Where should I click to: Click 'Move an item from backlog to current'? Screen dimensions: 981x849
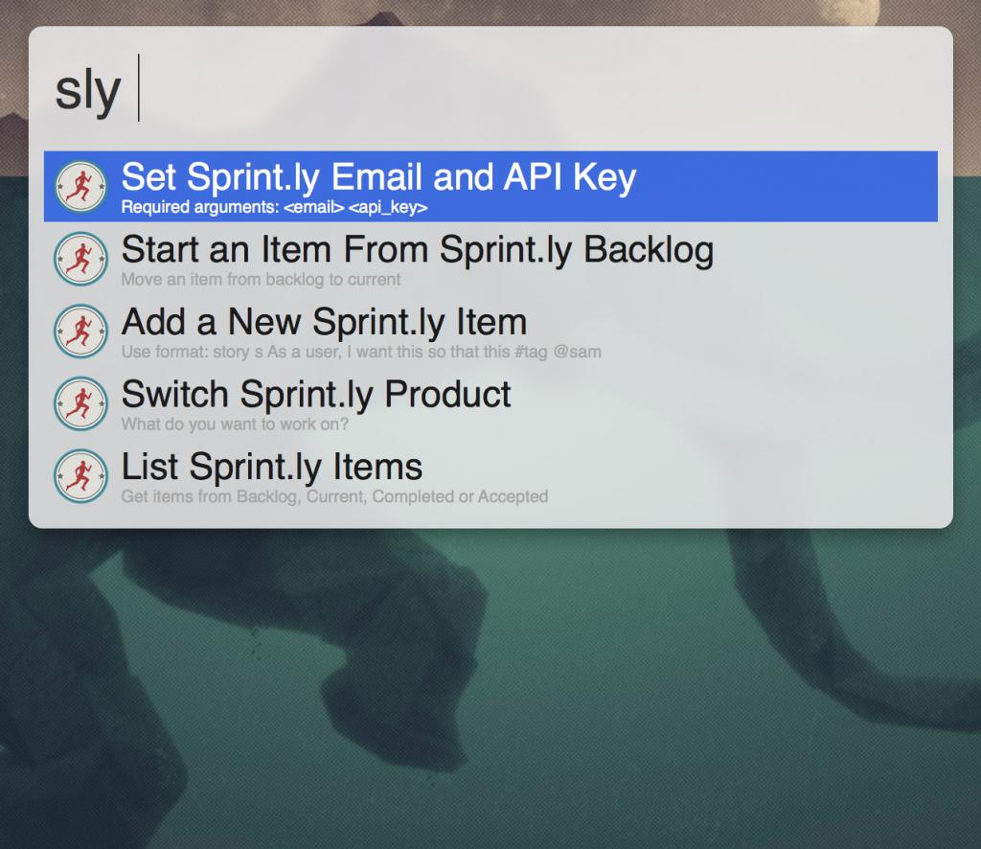coord(261,280)
